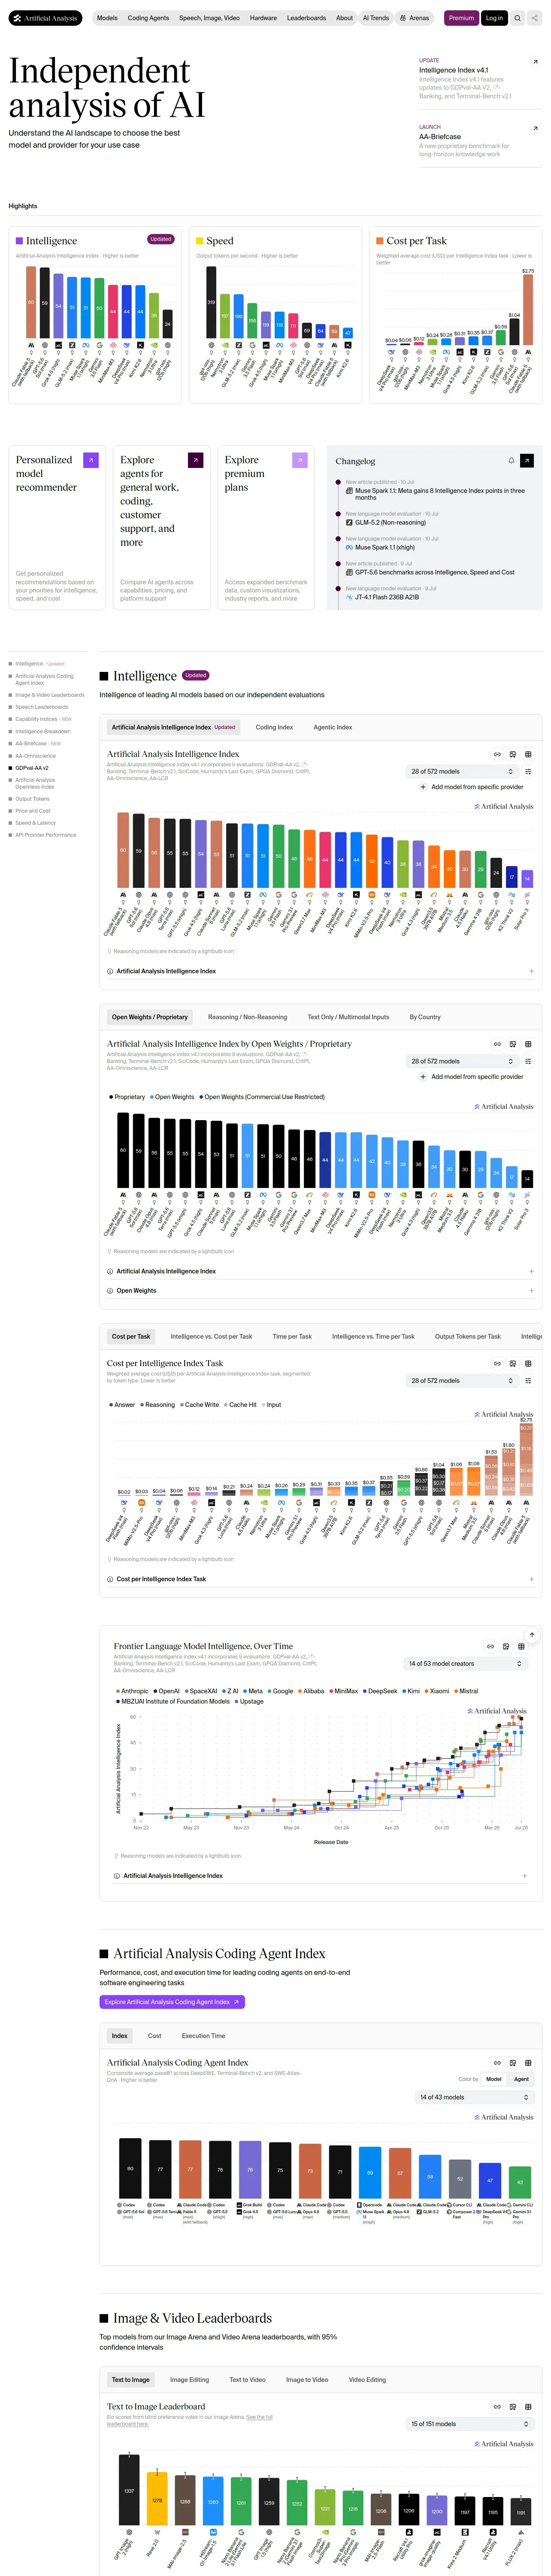
Task: Switch to the Coding Index tab
Action: point(274,727)
